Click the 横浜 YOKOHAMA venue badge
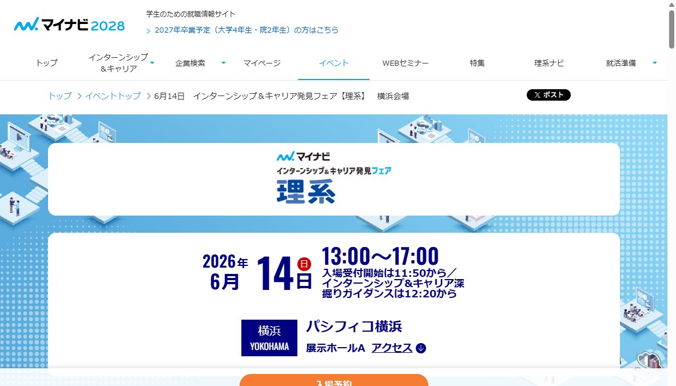 point(269,338)
